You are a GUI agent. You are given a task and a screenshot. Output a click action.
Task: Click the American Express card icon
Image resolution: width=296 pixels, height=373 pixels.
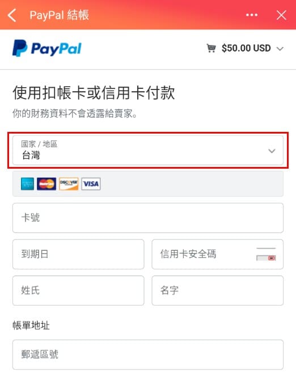click(x=27, y=183)
